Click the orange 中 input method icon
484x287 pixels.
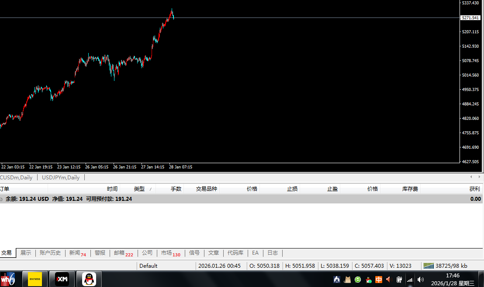coord(379,279)
